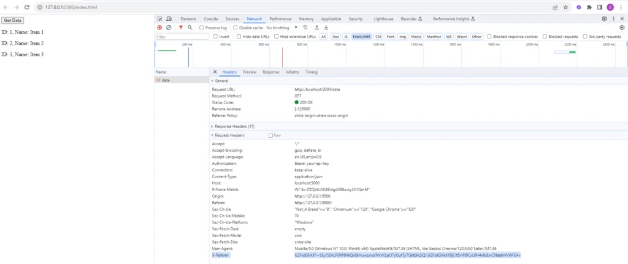Toggle the red filter funnel icon
This screenshot has height=264, width=628.
point(181,28)
